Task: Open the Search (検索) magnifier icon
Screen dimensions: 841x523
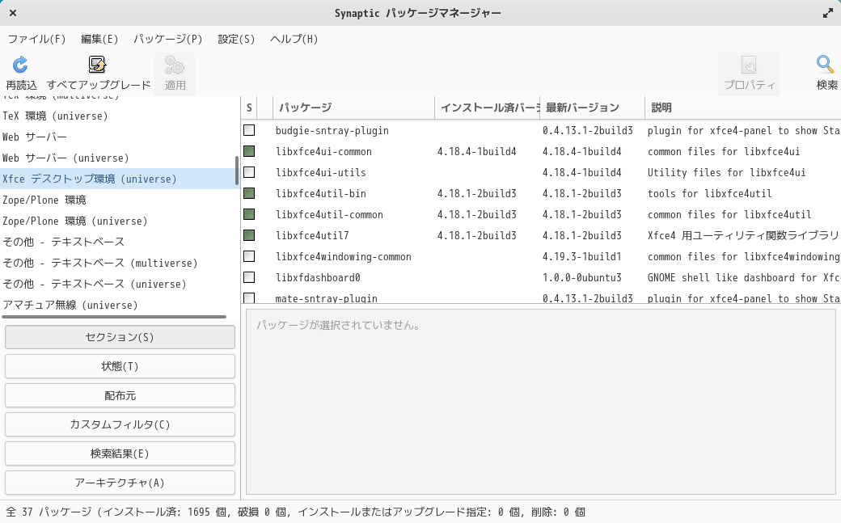Action: (x=826, y=65)
